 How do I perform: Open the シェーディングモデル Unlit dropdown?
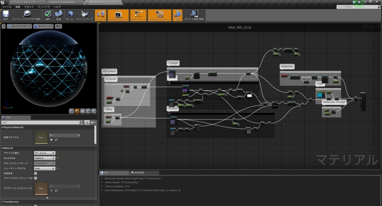(45, 168)
